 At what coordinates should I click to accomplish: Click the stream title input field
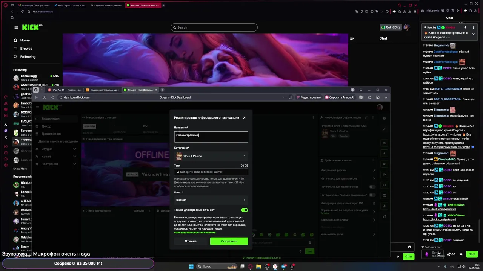coord(211,137)
